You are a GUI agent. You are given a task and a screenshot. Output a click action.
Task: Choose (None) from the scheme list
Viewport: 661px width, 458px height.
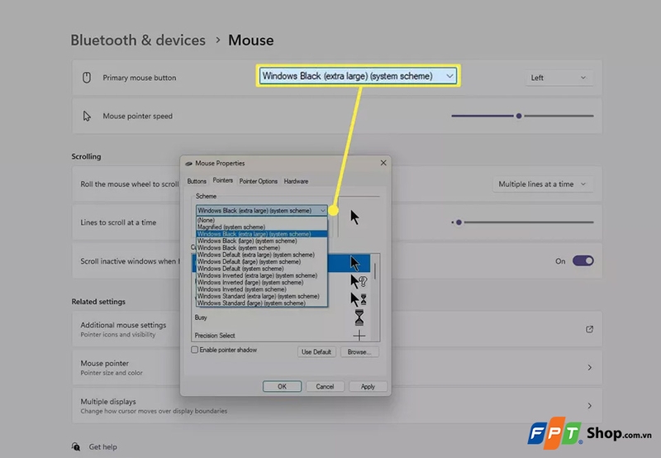[261, 220]
